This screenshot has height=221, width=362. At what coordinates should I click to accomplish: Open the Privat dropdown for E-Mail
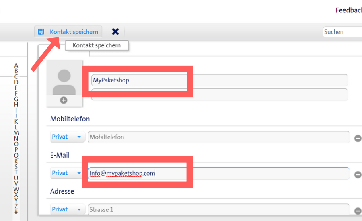pos(67,173)
